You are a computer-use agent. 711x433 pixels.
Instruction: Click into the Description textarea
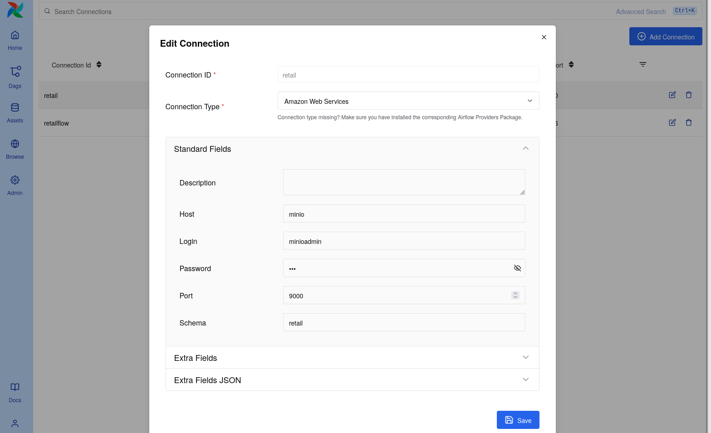404,182
